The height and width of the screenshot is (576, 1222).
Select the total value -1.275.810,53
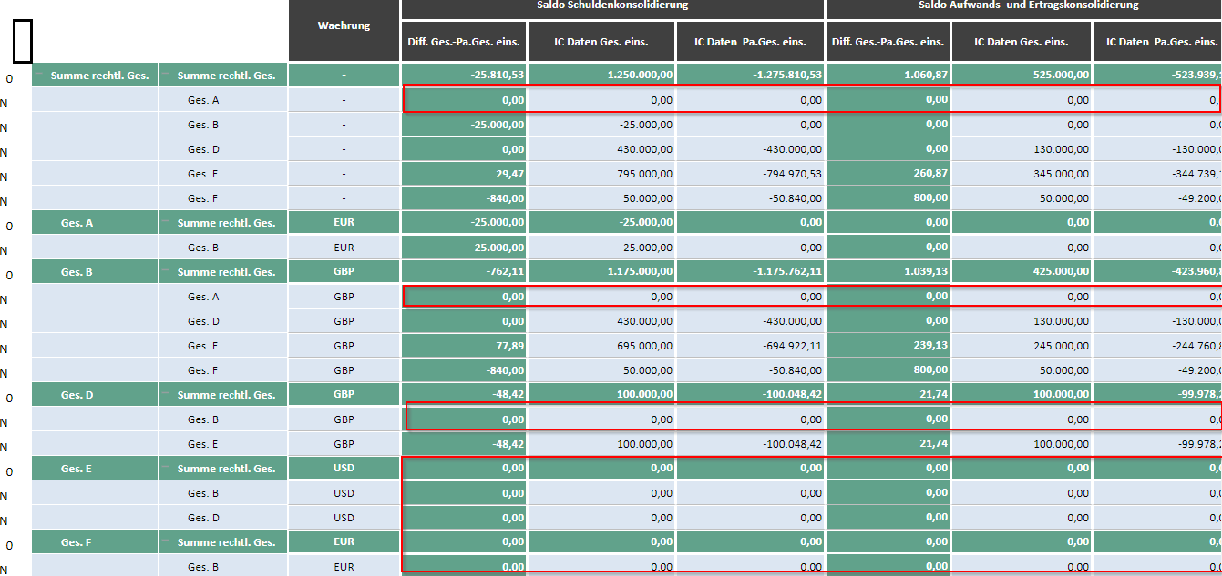750,75
